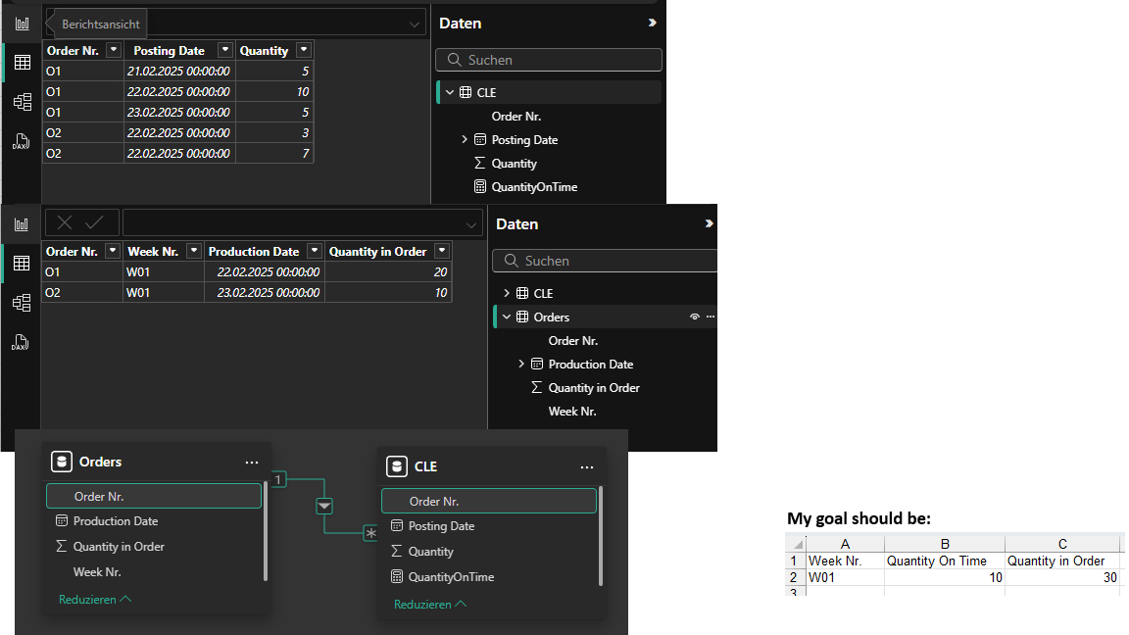Click Quantity in Order cell showing 20
This screenshot has height=635, width=1129.
(388, 271)
